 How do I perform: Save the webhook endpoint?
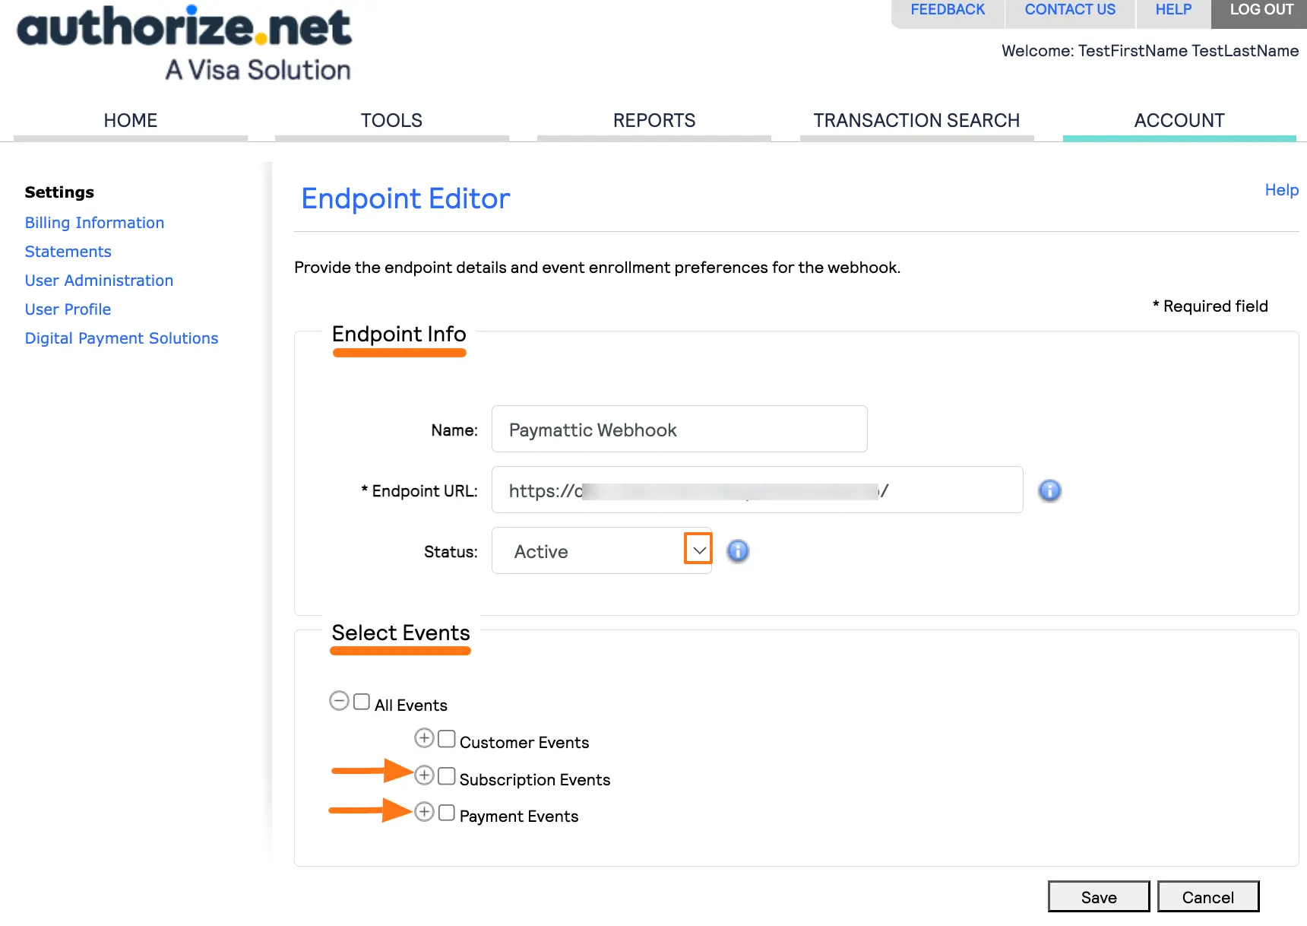[1099, 897]
